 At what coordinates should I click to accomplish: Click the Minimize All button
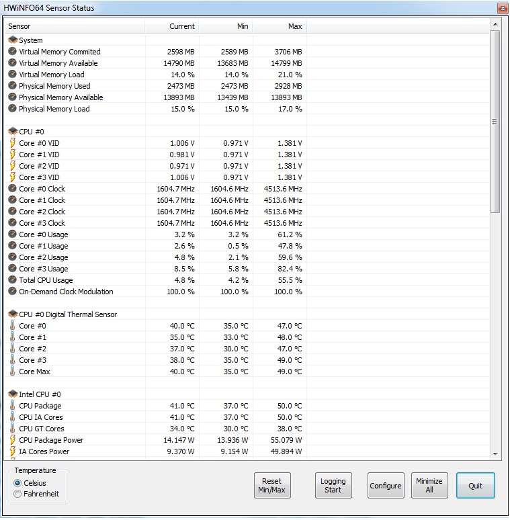[x=429, y=486]
